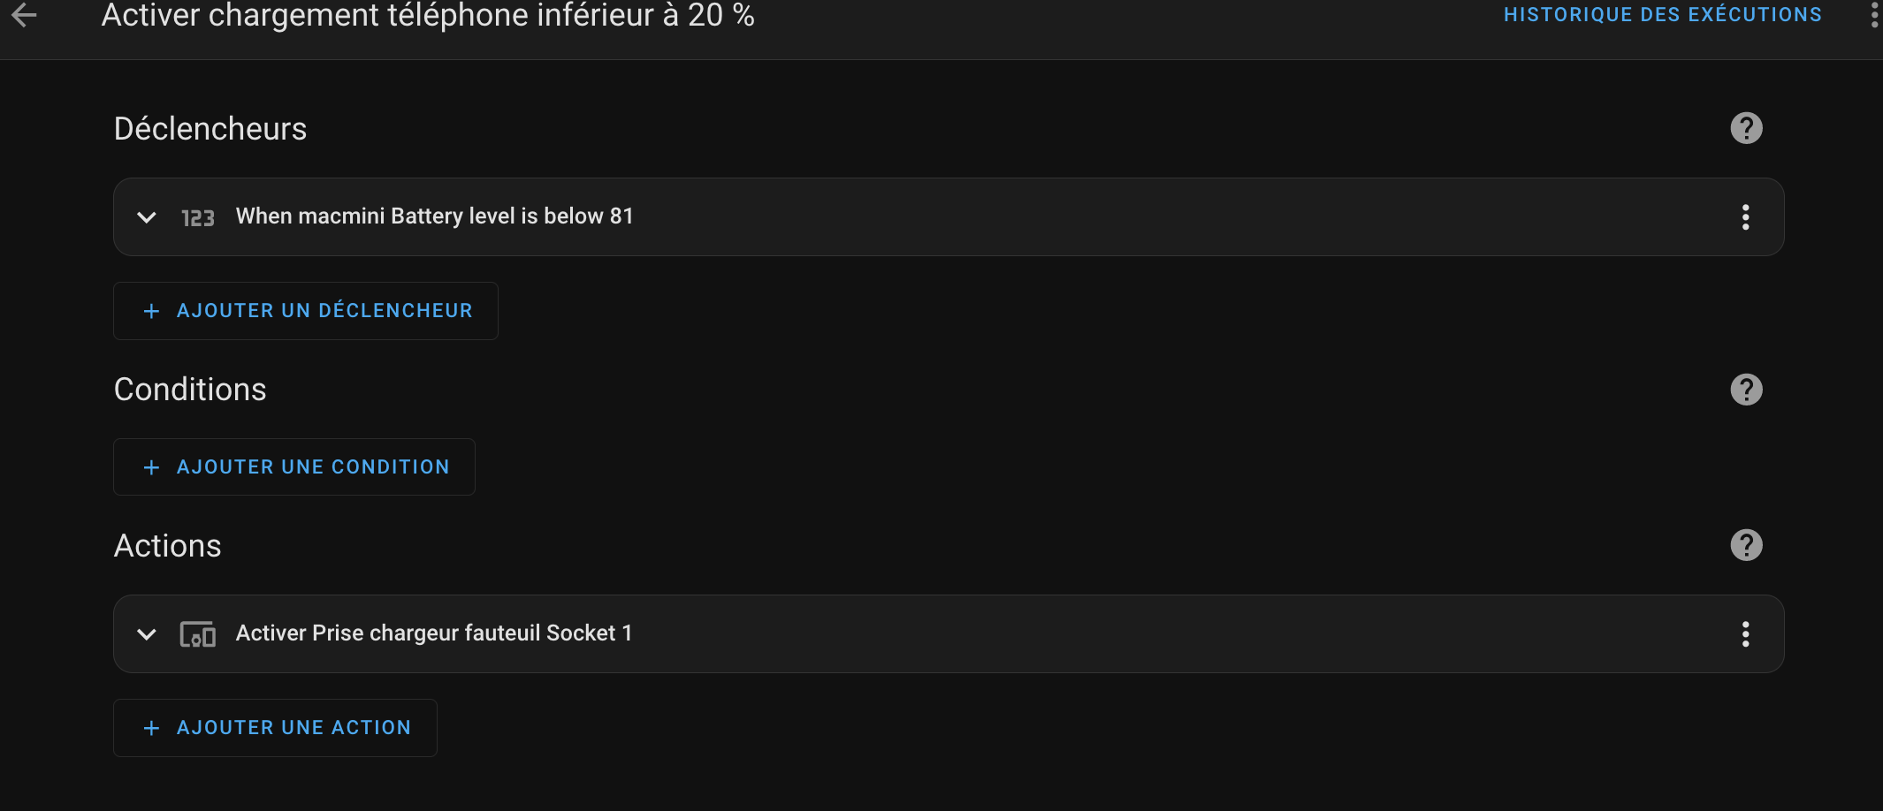
Task: Click Ajouter une action button
Action: click(x=275, y=728)
